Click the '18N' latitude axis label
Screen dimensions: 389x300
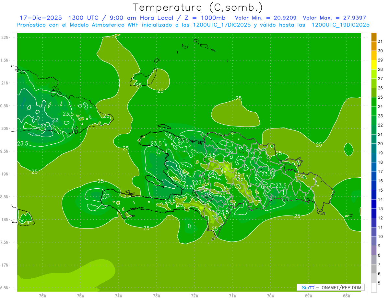coord(5,219)
